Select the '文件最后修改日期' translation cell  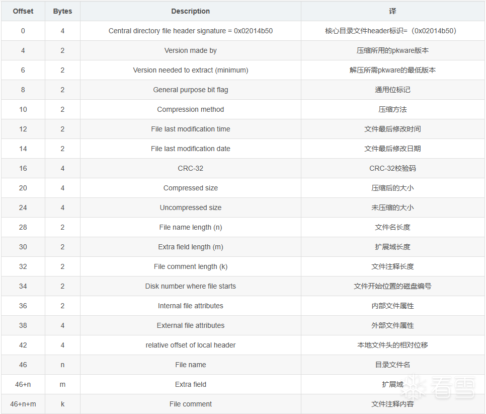[x=392, y=149]
